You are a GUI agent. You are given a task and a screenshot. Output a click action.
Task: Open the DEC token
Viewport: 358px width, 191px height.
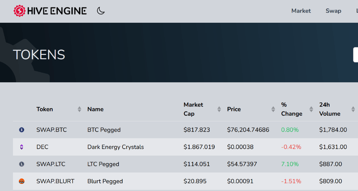(x=42, y=147)
